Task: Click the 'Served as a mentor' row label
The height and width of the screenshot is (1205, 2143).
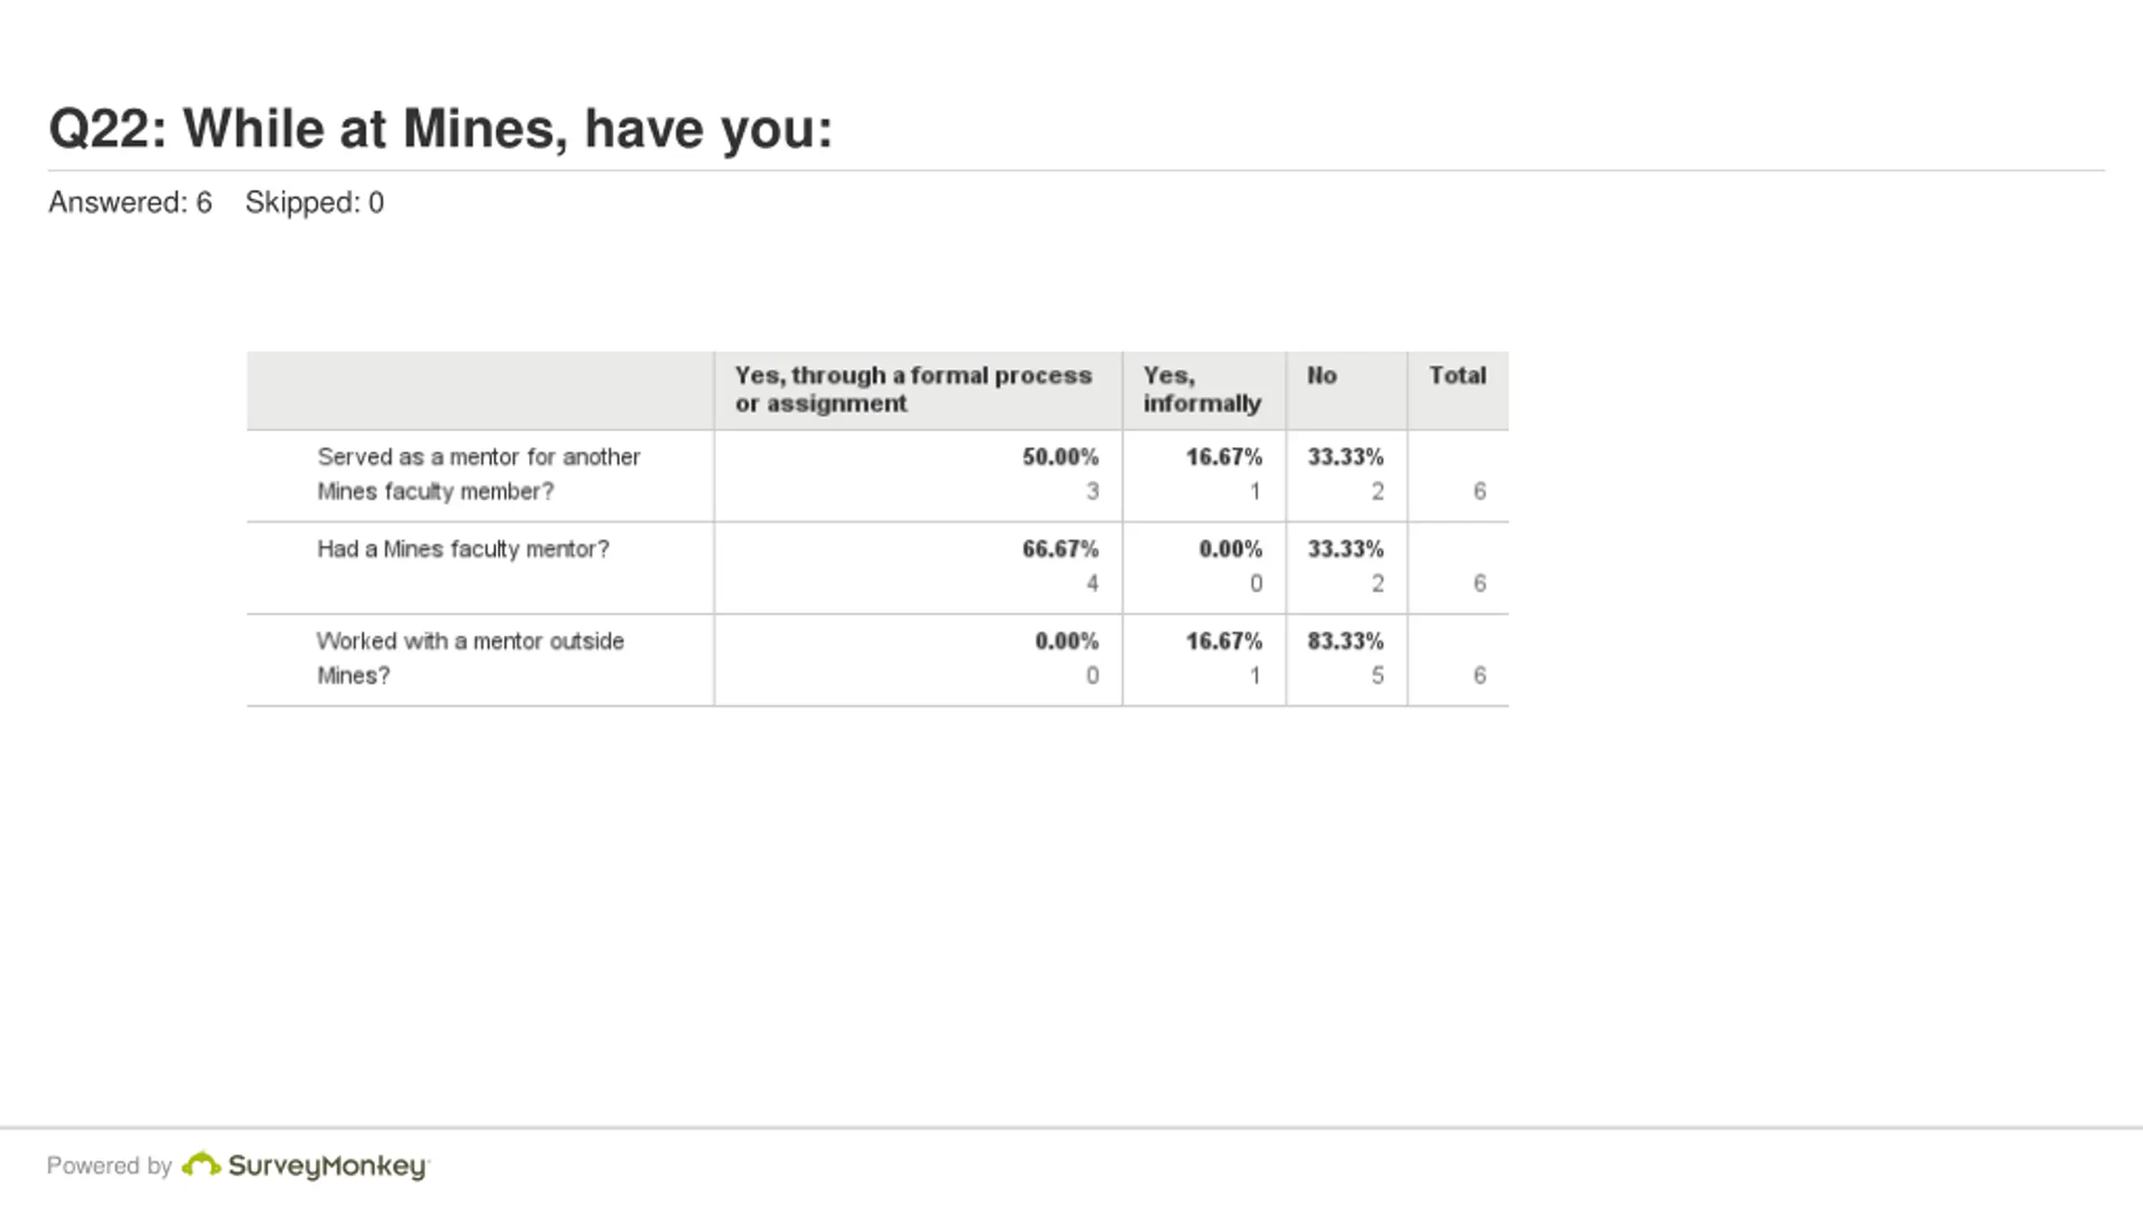Action: pyautogui.click(x=479, y=474)
